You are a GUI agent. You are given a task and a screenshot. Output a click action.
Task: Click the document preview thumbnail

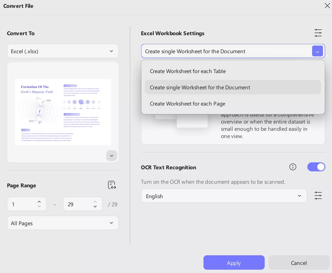coord(63,112)
